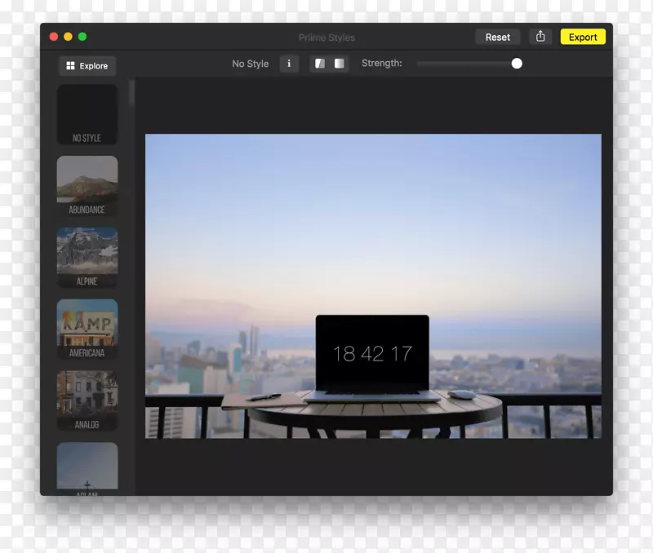Viewport: 653px width, 553px height.
Task: Apply the Alpine style
Action: click(x=87, y=258)
